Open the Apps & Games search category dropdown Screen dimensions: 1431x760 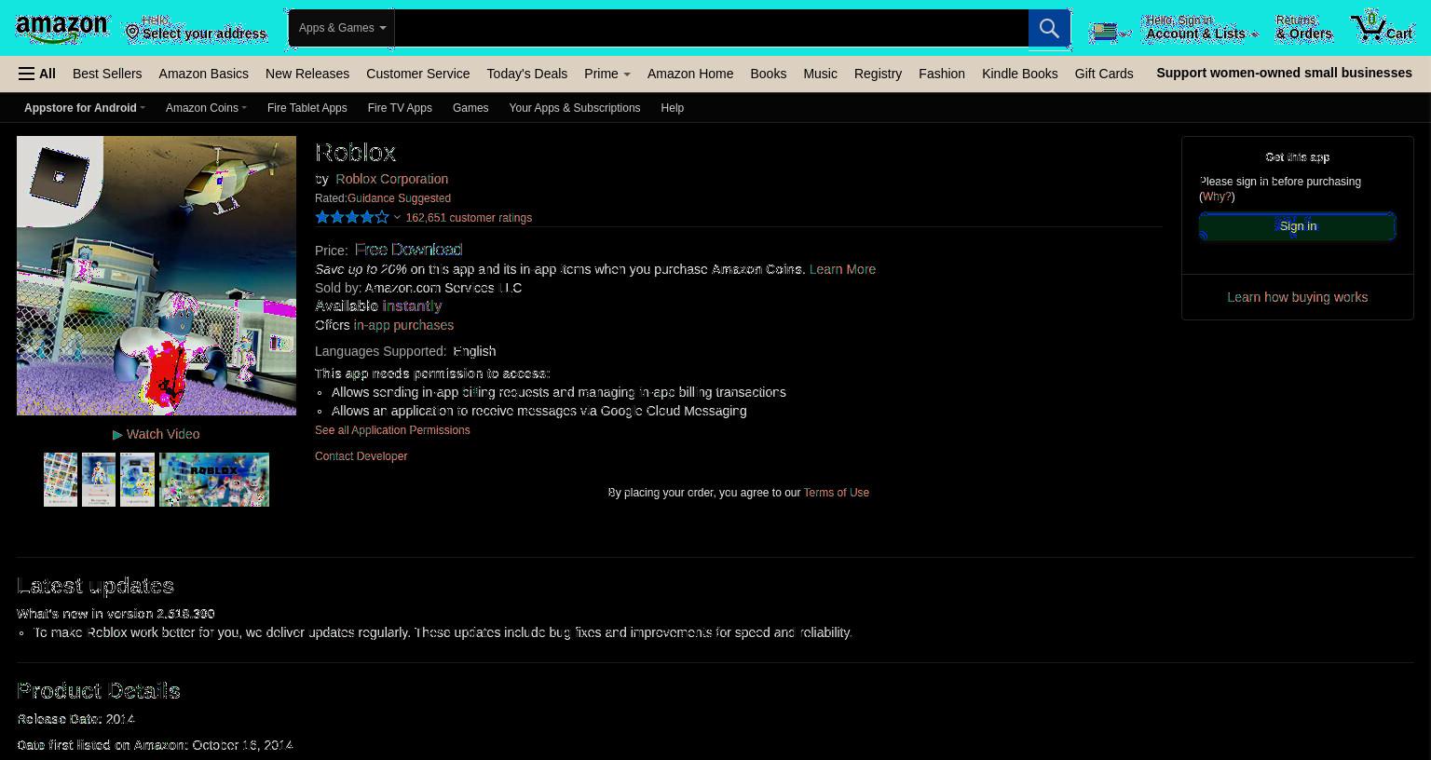342,28
